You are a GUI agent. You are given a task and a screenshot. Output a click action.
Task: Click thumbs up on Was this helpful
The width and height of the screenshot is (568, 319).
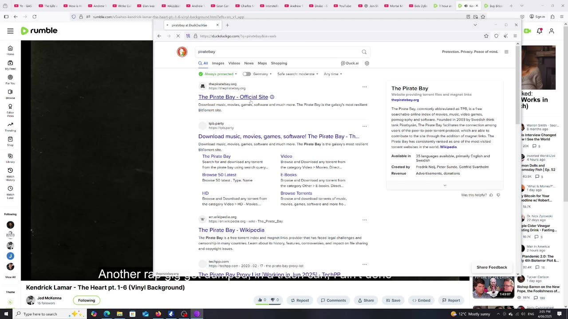coord(491,195)
